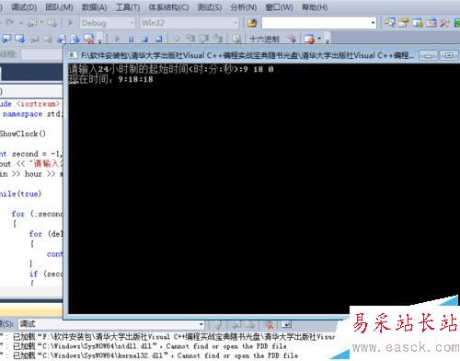This screenshot has width=460, height=361.
Task: Click the breakpoints window icon with red dot
Action: tap(309, 39)
